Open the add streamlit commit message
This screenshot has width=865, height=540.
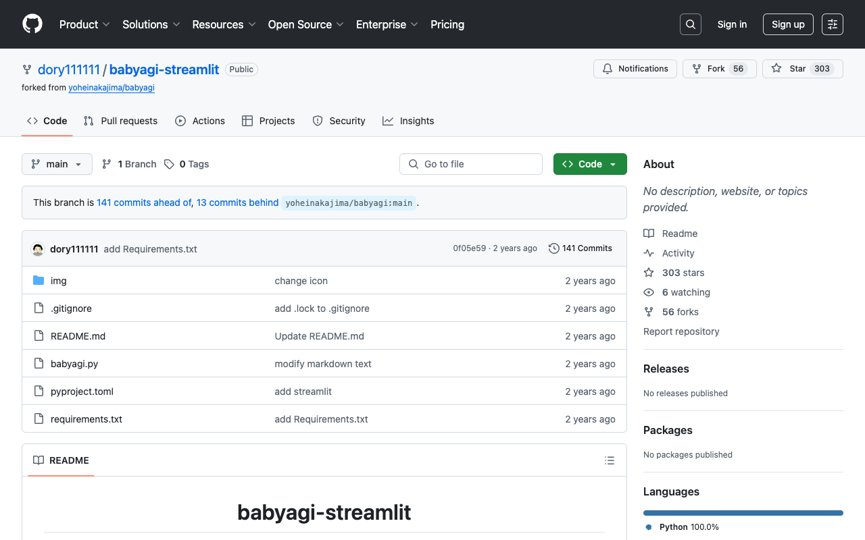coord(303,391)
